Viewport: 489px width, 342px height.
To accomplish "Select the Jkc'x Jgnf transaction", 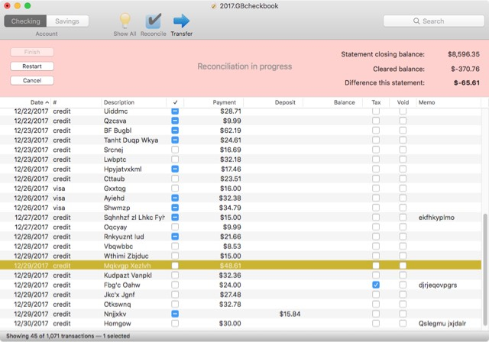I will coord(241,295).
